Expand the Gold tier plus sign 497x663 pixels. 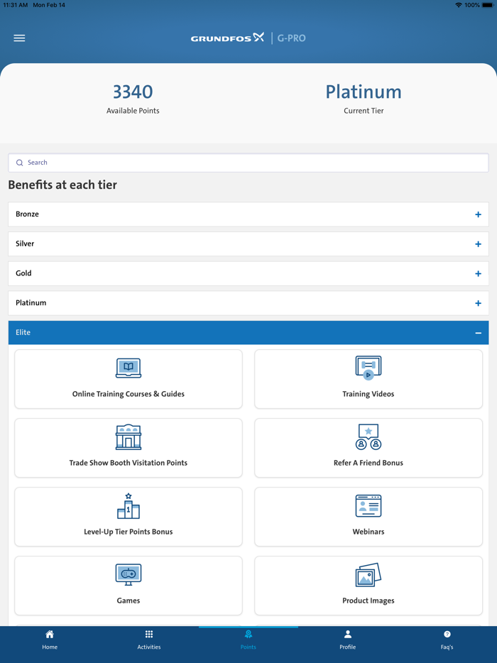pyautogui.click(x=478, y=273)
